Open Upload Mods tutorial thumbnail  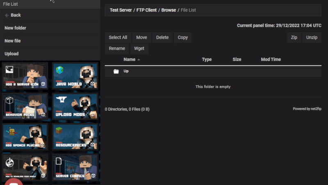pos(75,106)
